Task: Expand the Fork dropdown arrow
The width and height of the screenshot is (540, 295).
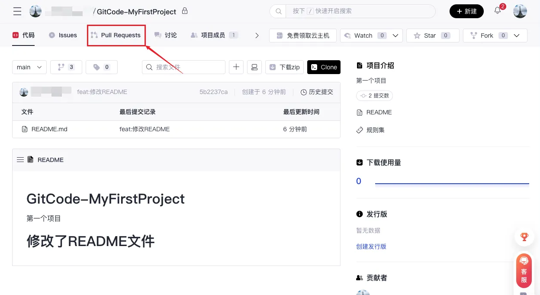Action: pyautogui.click(x=517, y=36)
